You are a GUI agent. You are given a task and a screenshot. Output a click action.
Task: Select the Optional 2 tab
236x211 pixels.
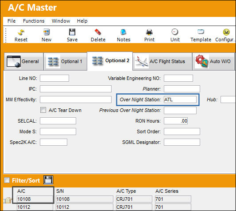pyautogui.click(x=110, y=61)
